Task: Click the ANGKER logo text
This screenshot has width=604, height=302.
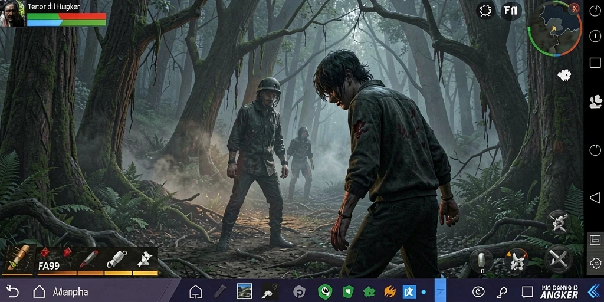Action: pyautogui.click(x=559, y=293)
